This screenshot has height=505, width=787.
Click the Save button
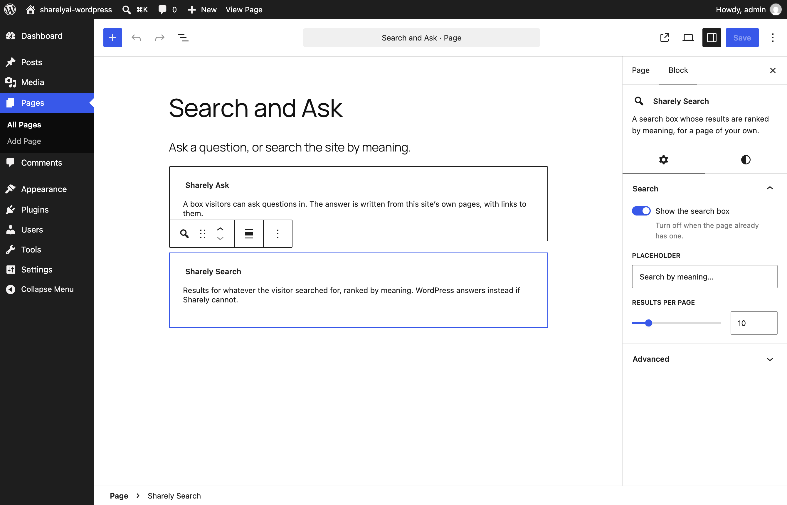point(742,37)
